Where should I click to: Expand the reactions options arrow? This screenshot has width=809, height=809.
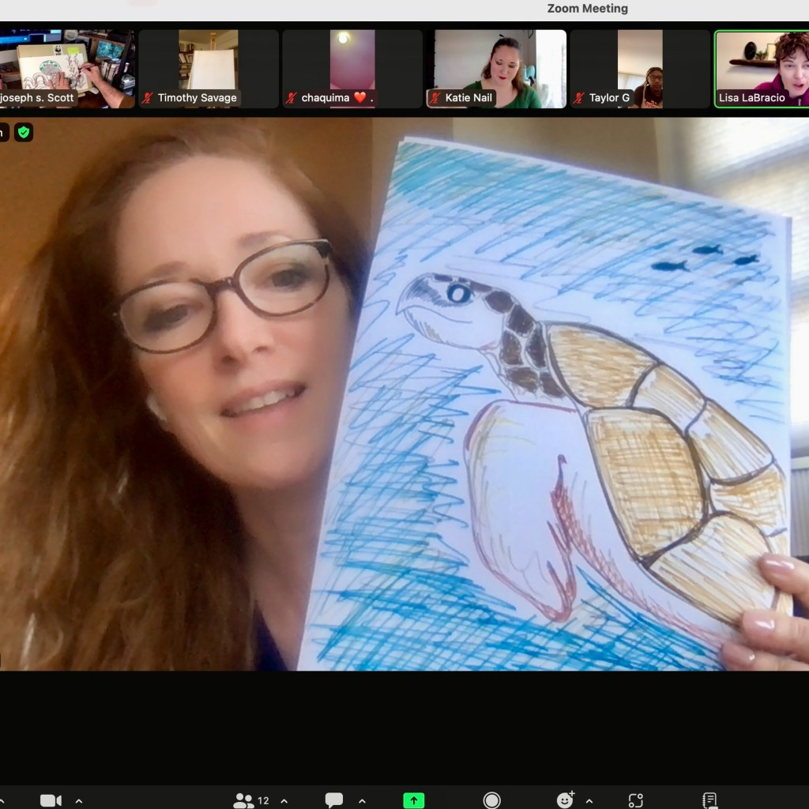tap(589, 800)
